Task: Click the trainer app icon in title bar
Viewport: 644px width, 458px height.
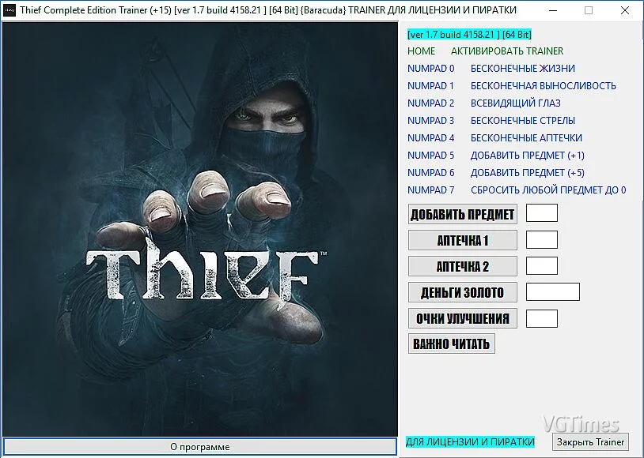Action: 9,10
